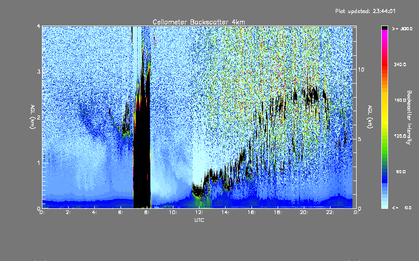Click the '120.0' colorbar label
This screenshot has height=261, width=419.
[400, 136]
